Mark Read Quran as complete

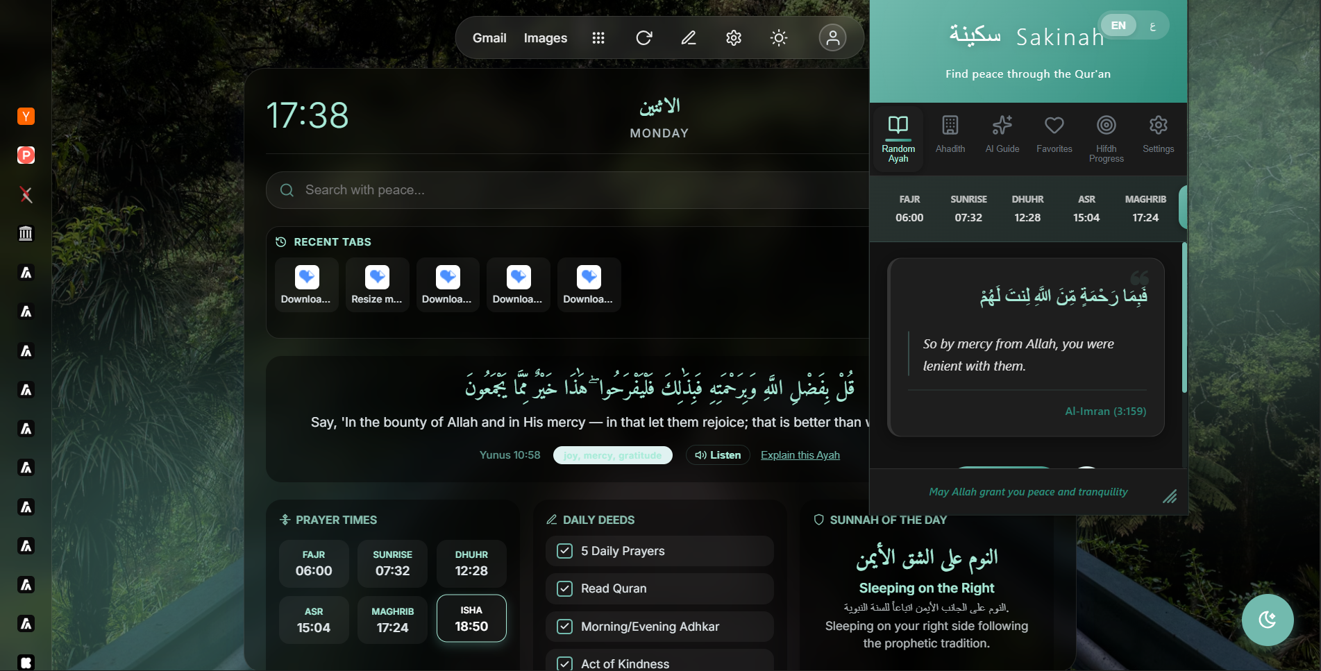click(x=565, y=588)
